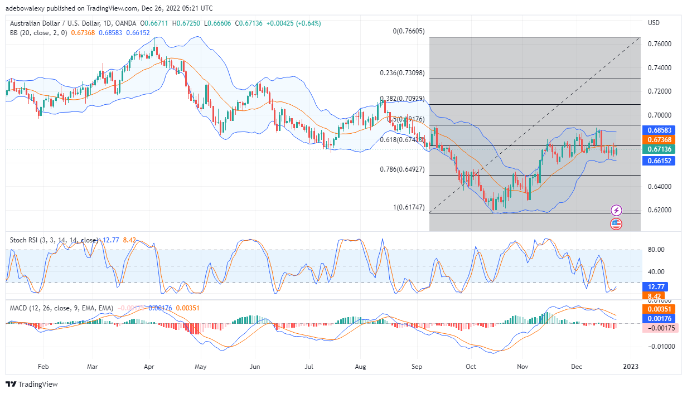The image size is (687, 394).
Task: Click the 80.00 level on Stoch RSI axis
Action: (655, 250)
